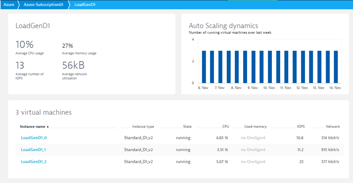This screenshot has width=353, height=183.
Task: Open LoadGenD1_1 instance link
Action: (x=34, y=149)
